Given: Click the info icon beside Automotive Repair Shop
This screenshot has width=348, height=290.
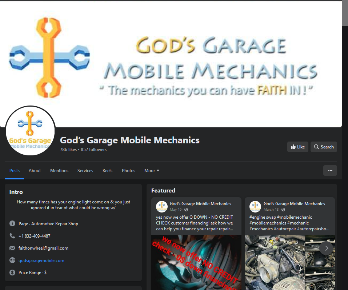Looking at the screenshot, I should point(12,223).
